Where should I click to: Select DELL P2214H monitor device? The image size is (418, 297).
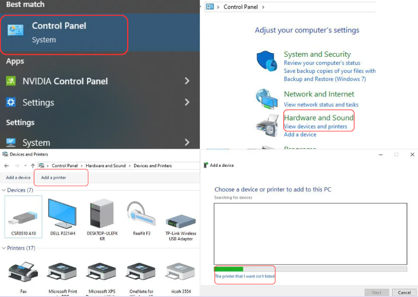pyautogui.click(x=62, y=217)
